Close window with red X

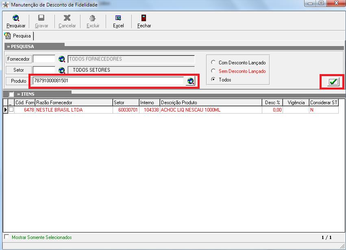[x=336, y=3]
